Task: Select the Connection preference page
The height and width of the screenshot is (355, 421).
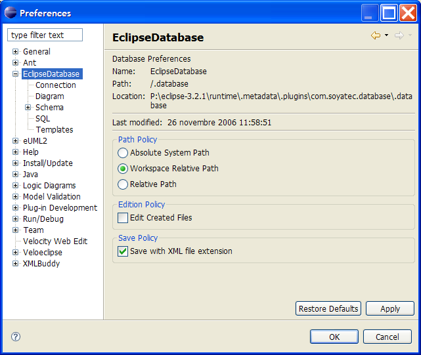Action: pos(56,85)
